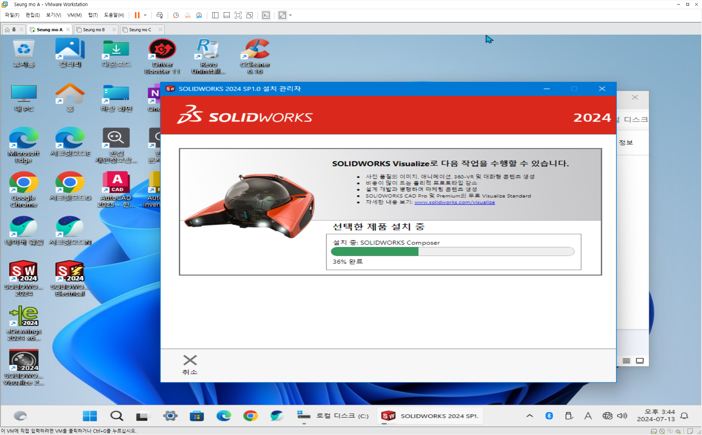Open the volume control in system tray
702x435 pixels.
click(622, 416)
